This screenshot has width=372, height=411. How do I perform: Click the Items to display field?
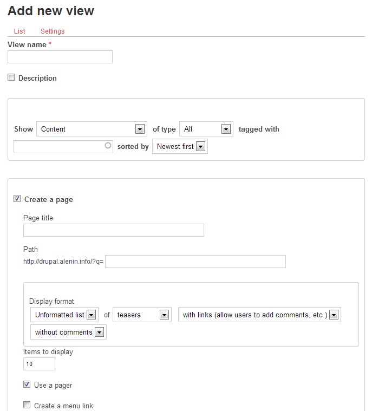pyautogui.click(x=39, y=364)
